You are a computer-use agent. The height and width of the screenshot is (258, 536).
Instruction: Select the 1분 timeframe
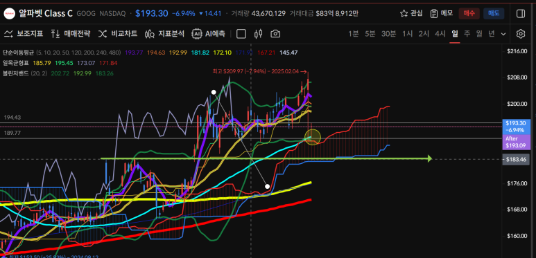354,34
